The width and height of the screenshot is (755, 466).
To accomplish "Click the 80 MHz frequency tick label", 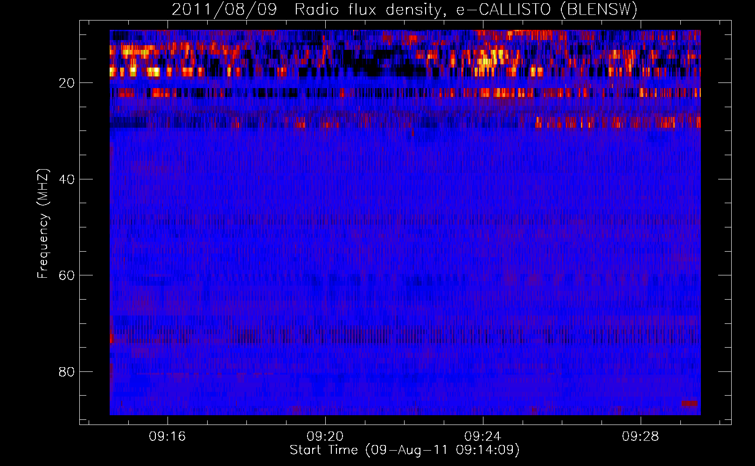I will [67, 372].
